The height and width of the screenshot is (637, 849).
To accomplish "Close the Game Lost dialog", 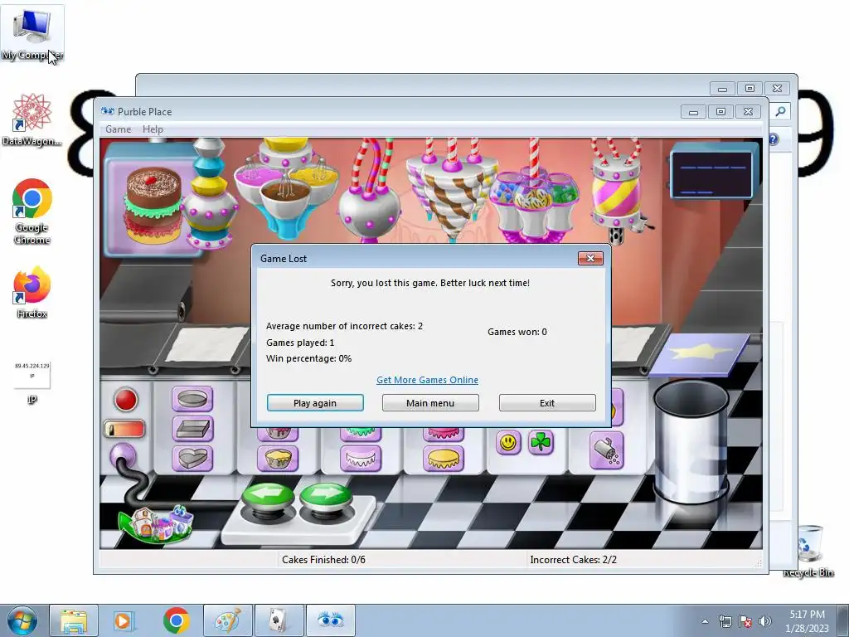I will coord(590,259).
